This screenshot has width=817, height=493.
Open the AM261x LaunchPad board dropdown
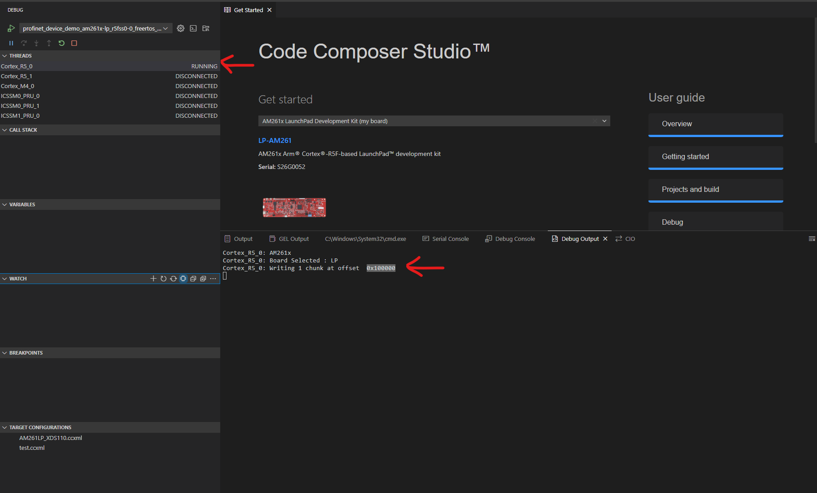[434, 121]
